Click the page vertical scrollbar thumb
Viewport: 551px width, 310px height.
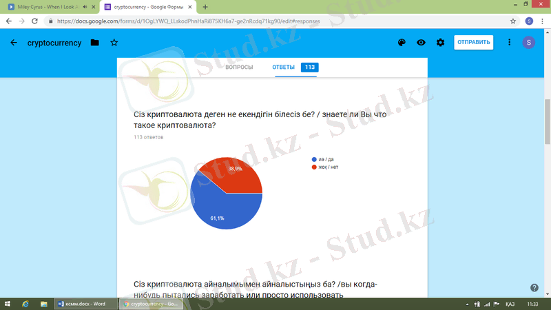(548, 122)
